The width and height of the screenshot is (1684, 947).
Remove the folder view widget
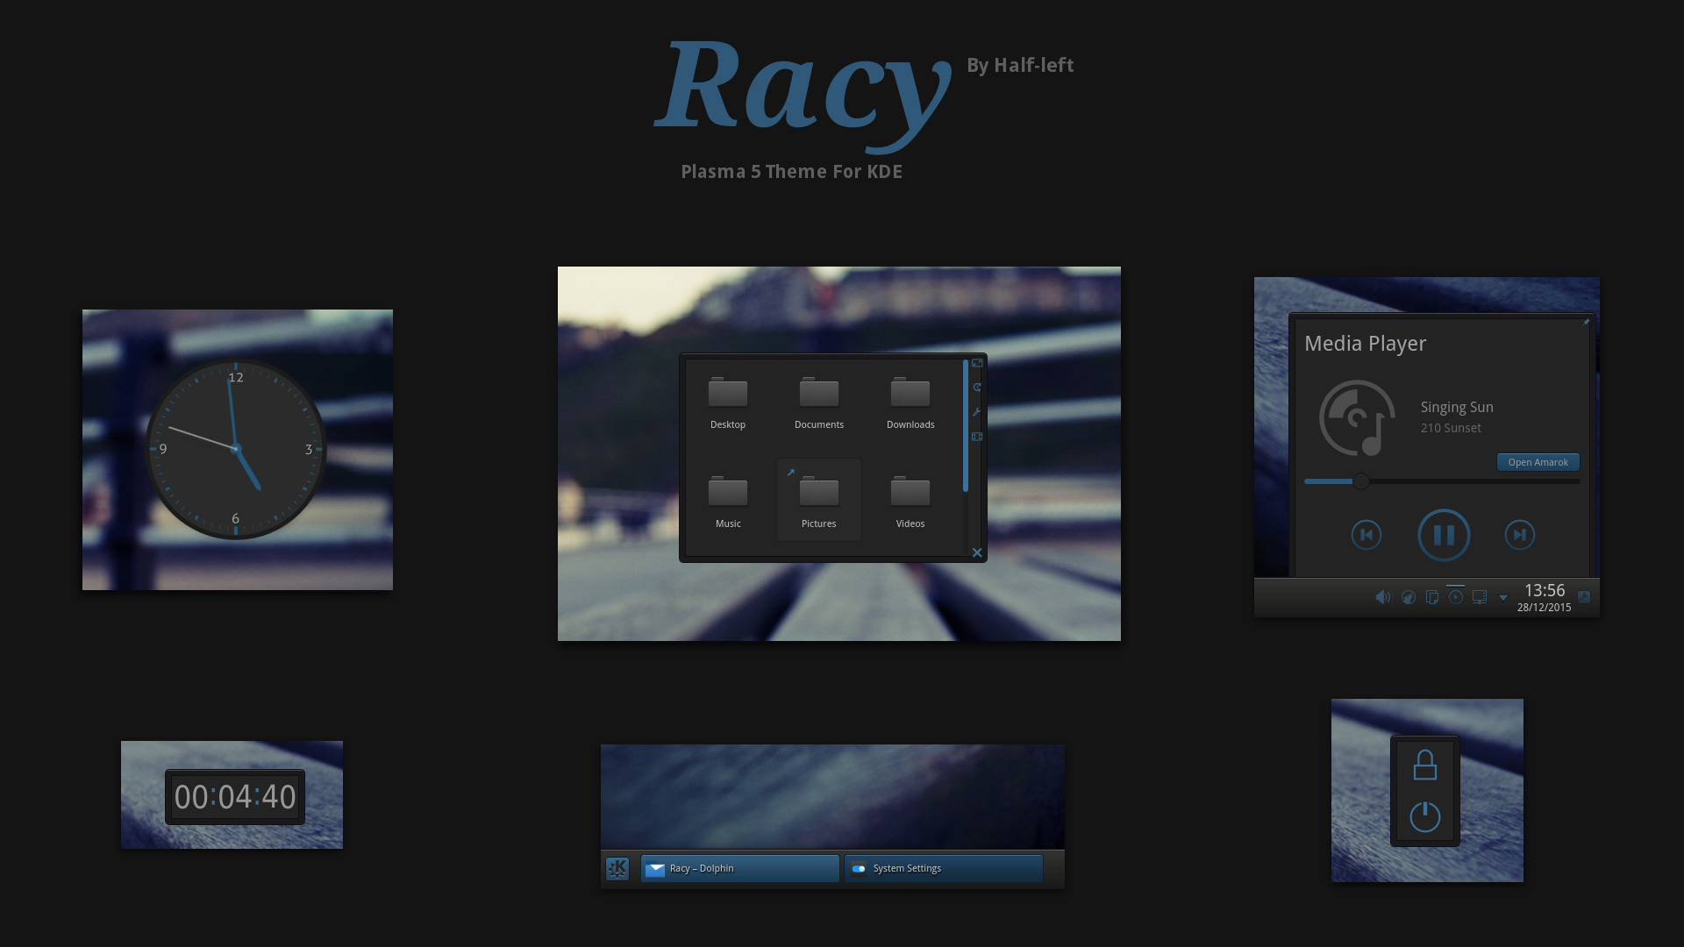pyautogui.click(x=977, y=552)
